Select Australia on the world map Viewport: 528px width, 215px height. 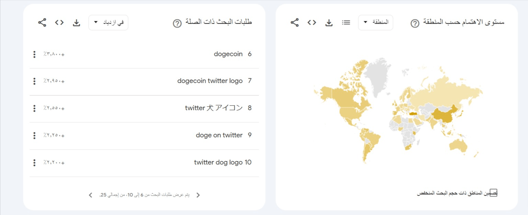[458, 146]
